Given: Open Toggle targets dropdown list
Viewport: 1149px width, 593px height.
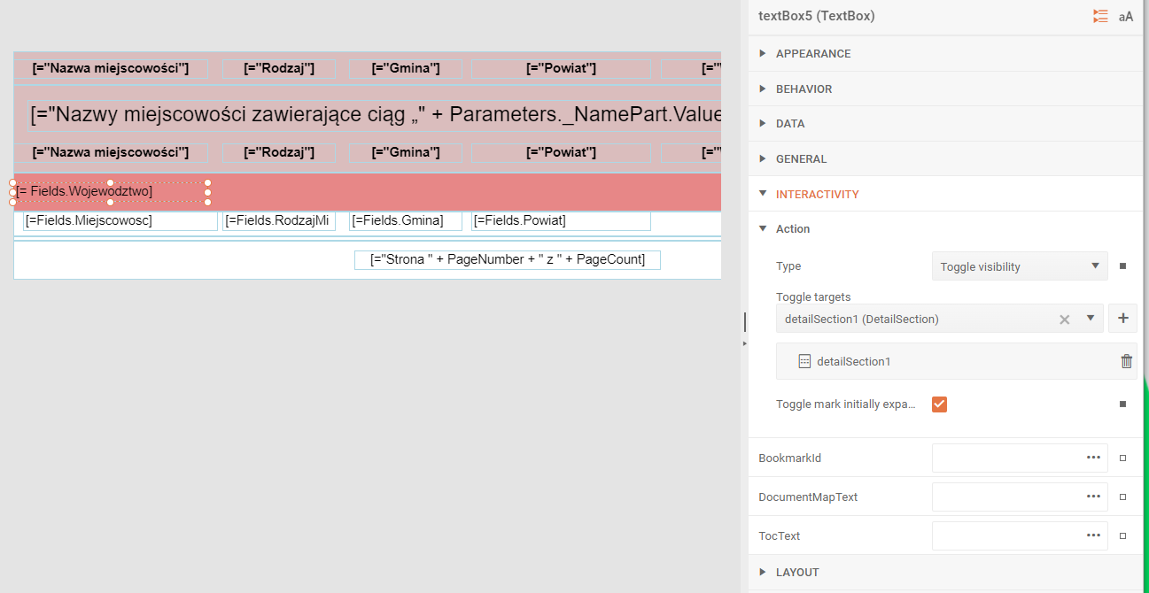Looking at the screenshot, I should 1091,320.
